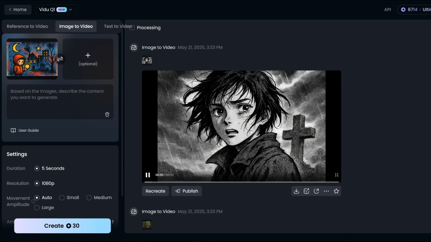Viewport: 431px width, 242px height.
Task: Click second Image to Video task icon
Action: click(x=134, y=211)
